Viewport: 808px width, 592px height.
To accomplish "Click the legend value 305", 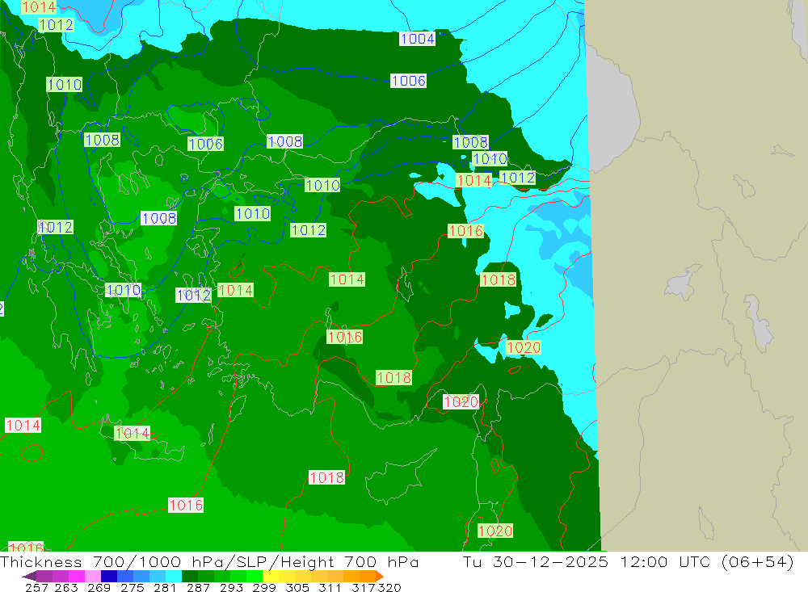I will coord(297,587).
